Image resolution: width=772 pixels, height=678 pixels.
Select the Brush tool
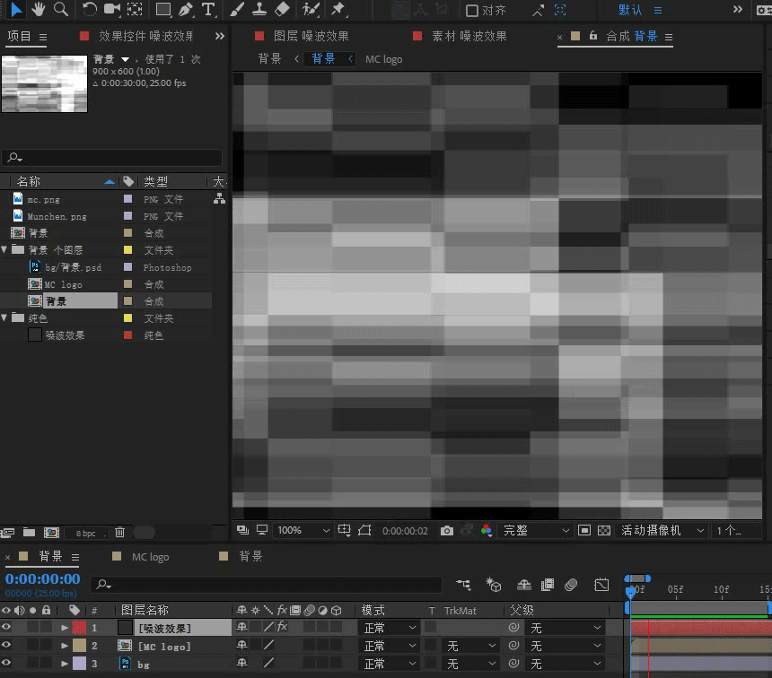coord(237,10)
